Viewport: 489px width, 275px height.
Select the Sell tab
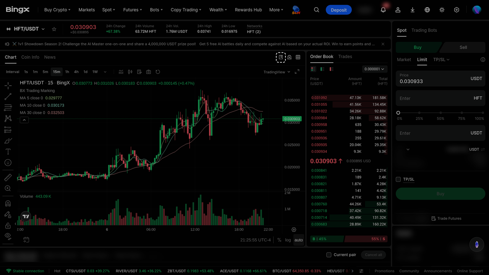point(463,47)
